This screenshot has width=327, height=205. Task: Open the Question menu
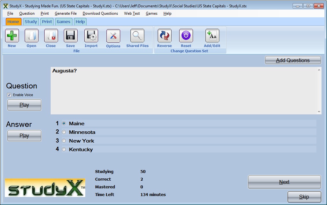pyautogui.click(x=27, y=13)
